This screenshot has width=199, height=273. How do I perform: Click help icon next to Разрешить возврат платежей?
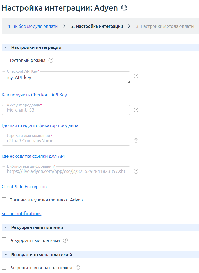click(x=78, y=268)
